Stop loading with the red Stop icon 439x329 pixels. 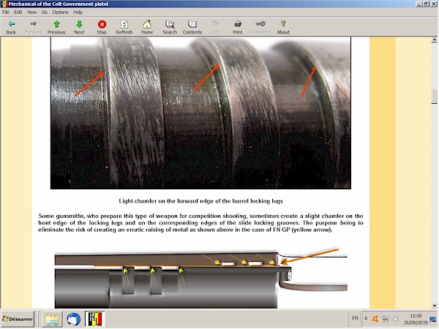(x=102, y=27)
